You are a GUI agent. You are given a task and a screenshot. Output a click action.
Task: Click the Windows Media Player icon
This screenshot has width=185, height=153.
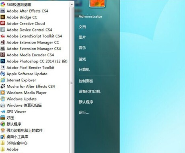(x=3, y=93)
